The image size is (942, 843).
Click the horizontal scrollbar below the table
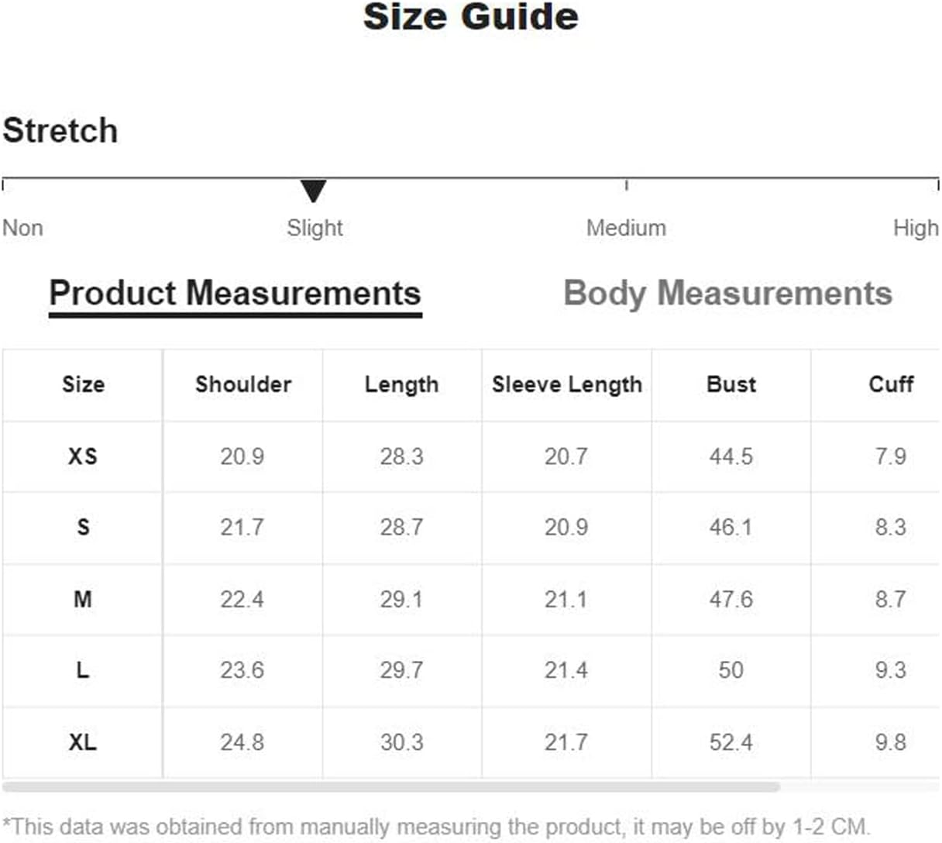pos(390,787)
